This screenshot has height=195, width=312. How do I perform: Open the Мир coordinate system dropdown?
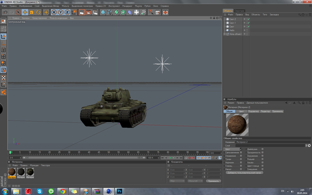pyautogui.click(x=177, y=181)
